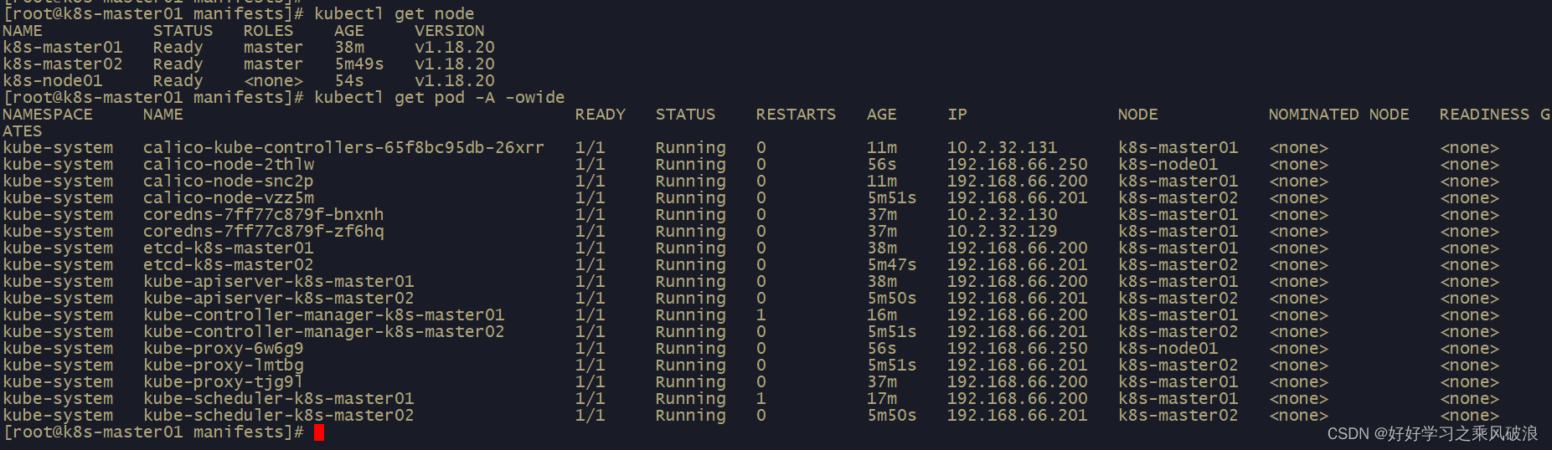Click node age 5m49s for k8s-master02

coord(359,64)
